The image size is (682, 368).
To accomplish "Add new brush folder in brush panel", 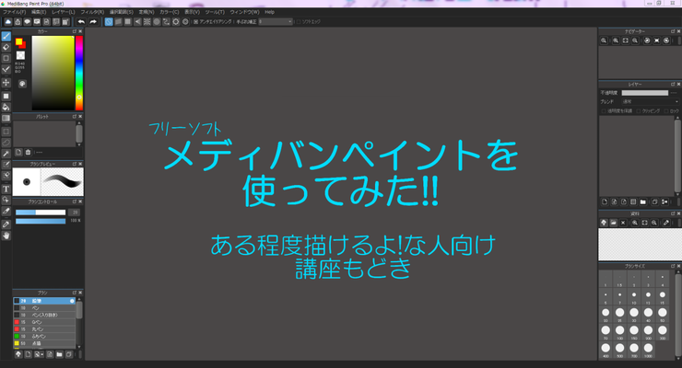I will pos(60,354).
